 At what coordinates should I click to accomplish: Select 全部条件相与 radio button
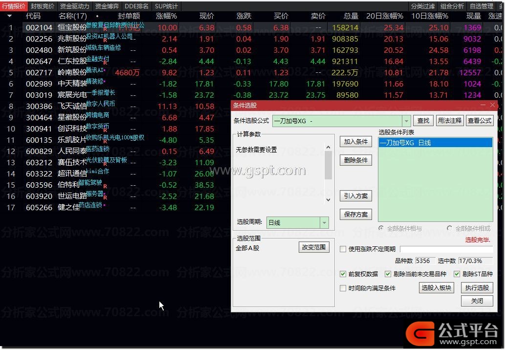click(x=381, y=228)
